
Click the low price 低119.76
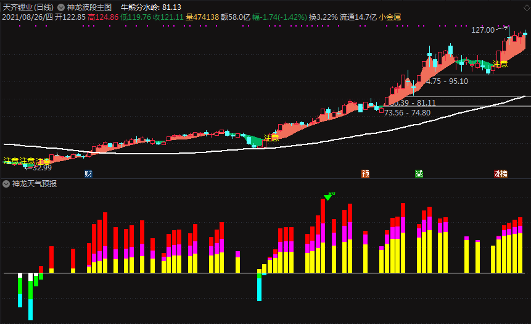tap(136, 17)
